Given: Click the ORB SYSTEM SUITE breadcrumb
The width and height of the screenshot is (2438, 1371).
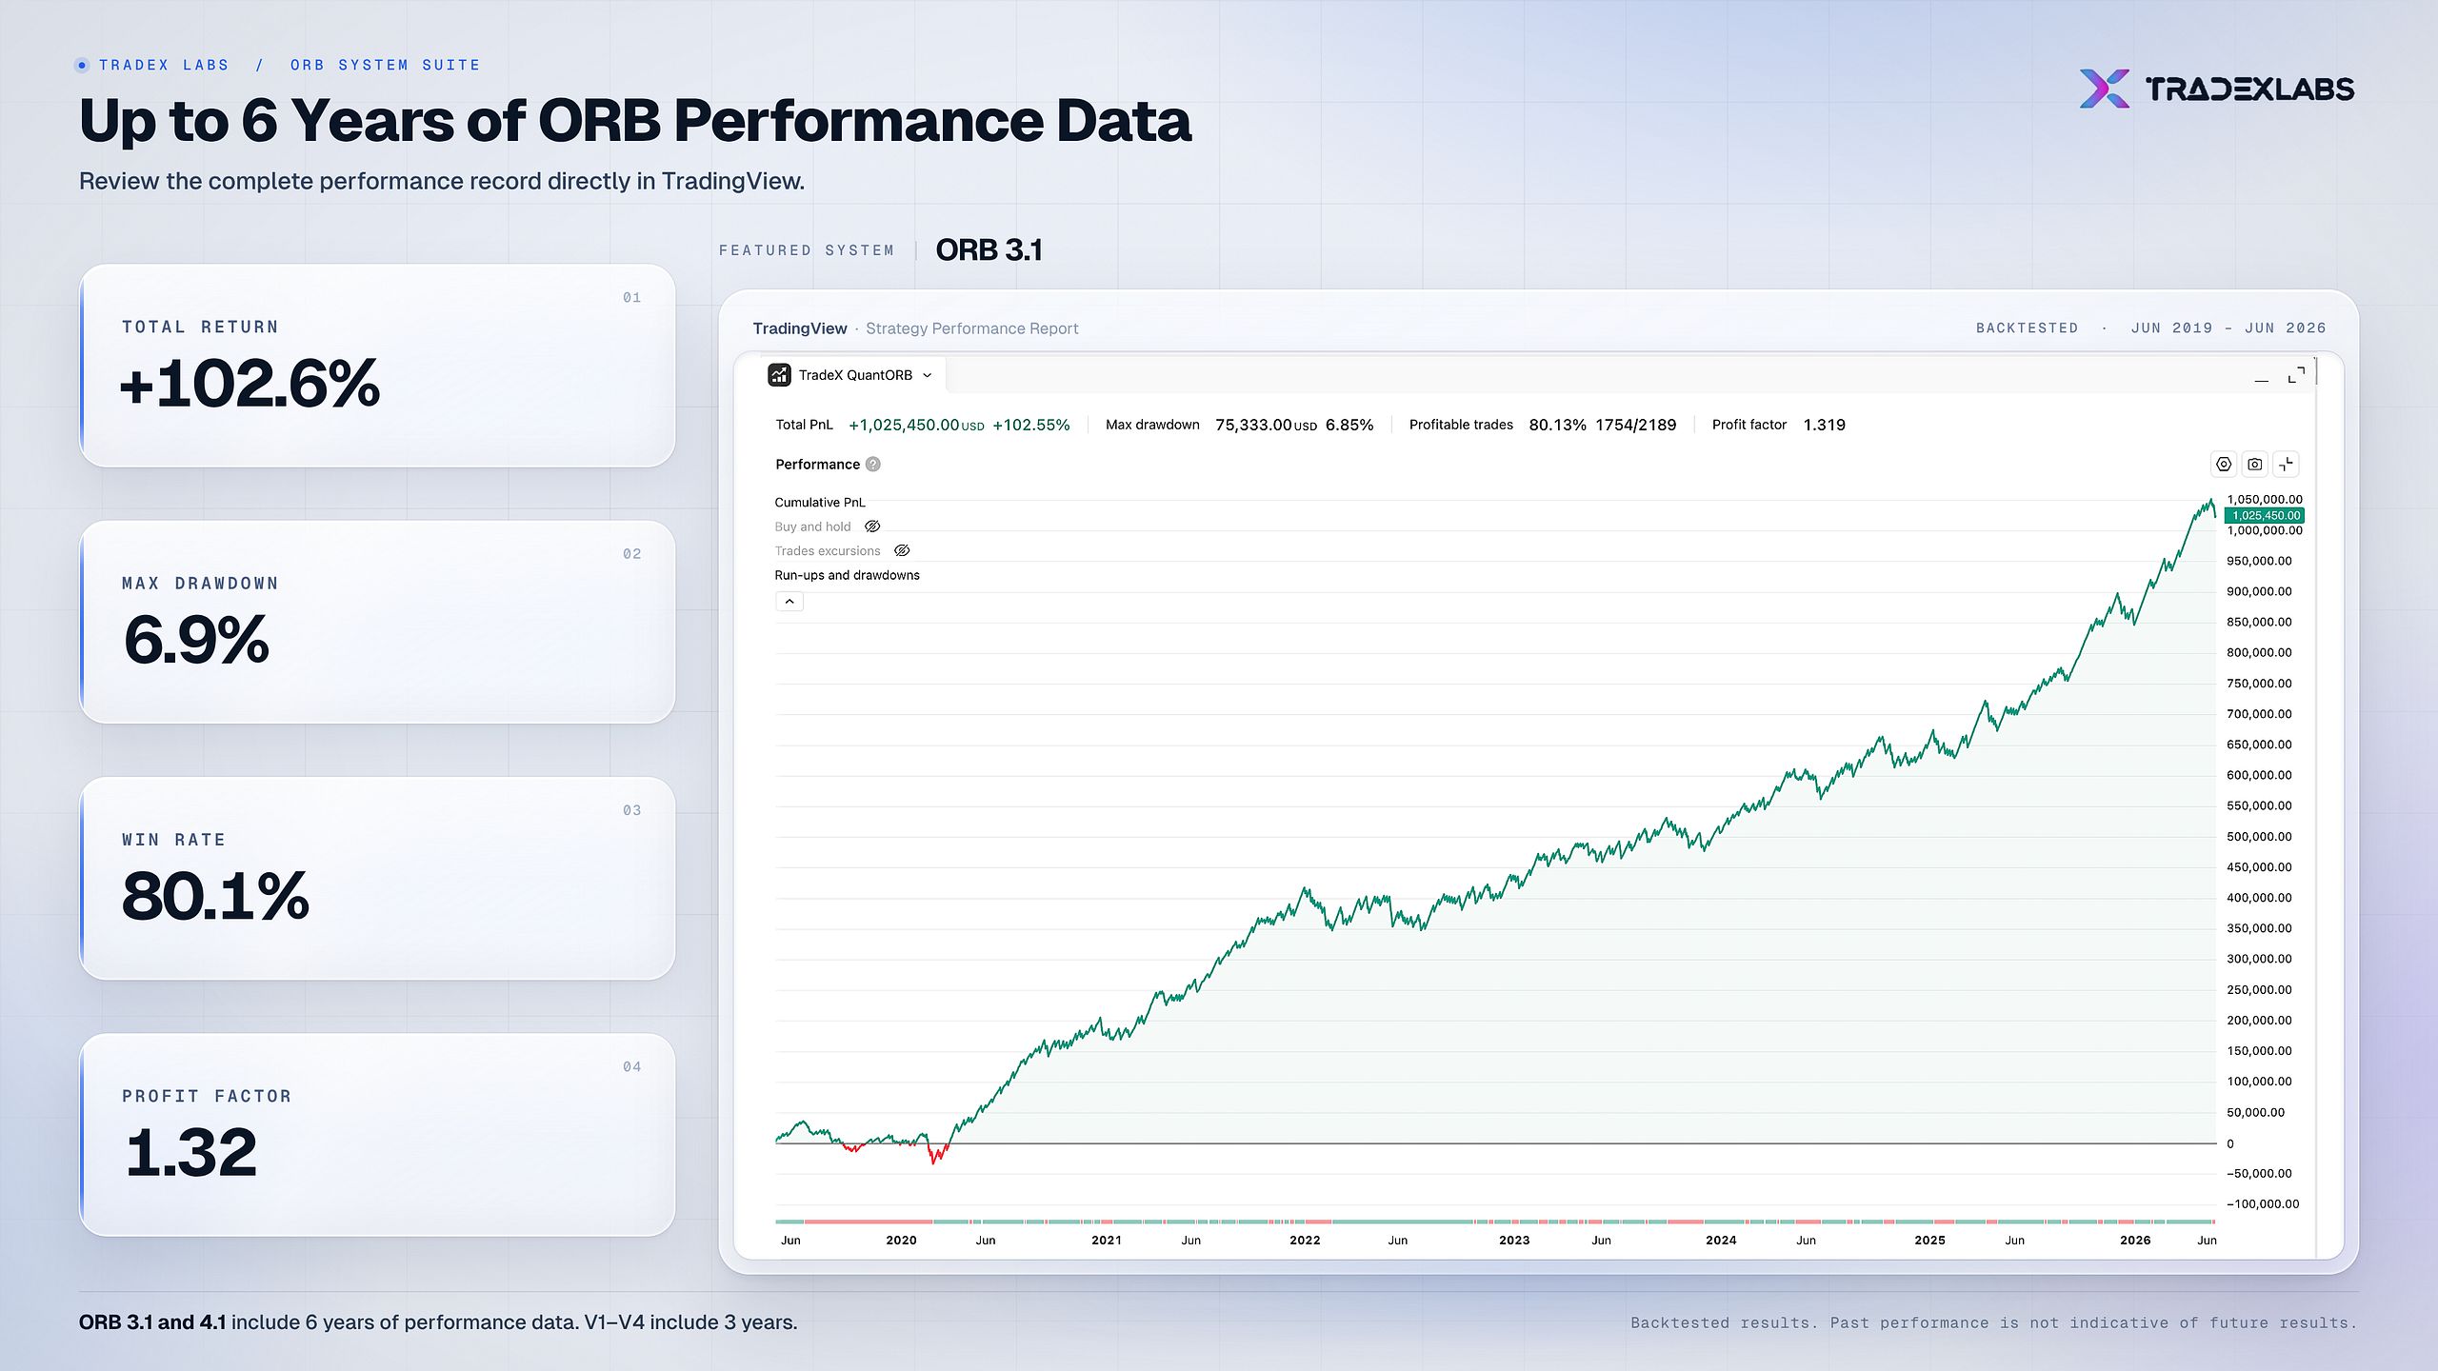Looking at the screenshot, I should [x=386, y=65].
